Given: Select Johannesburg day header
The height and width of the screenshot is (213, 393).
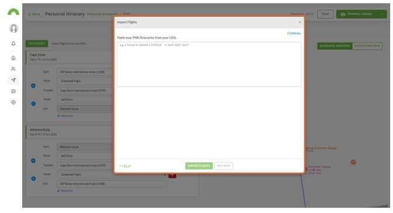Looking at the screenshot, I should point(69,132).
